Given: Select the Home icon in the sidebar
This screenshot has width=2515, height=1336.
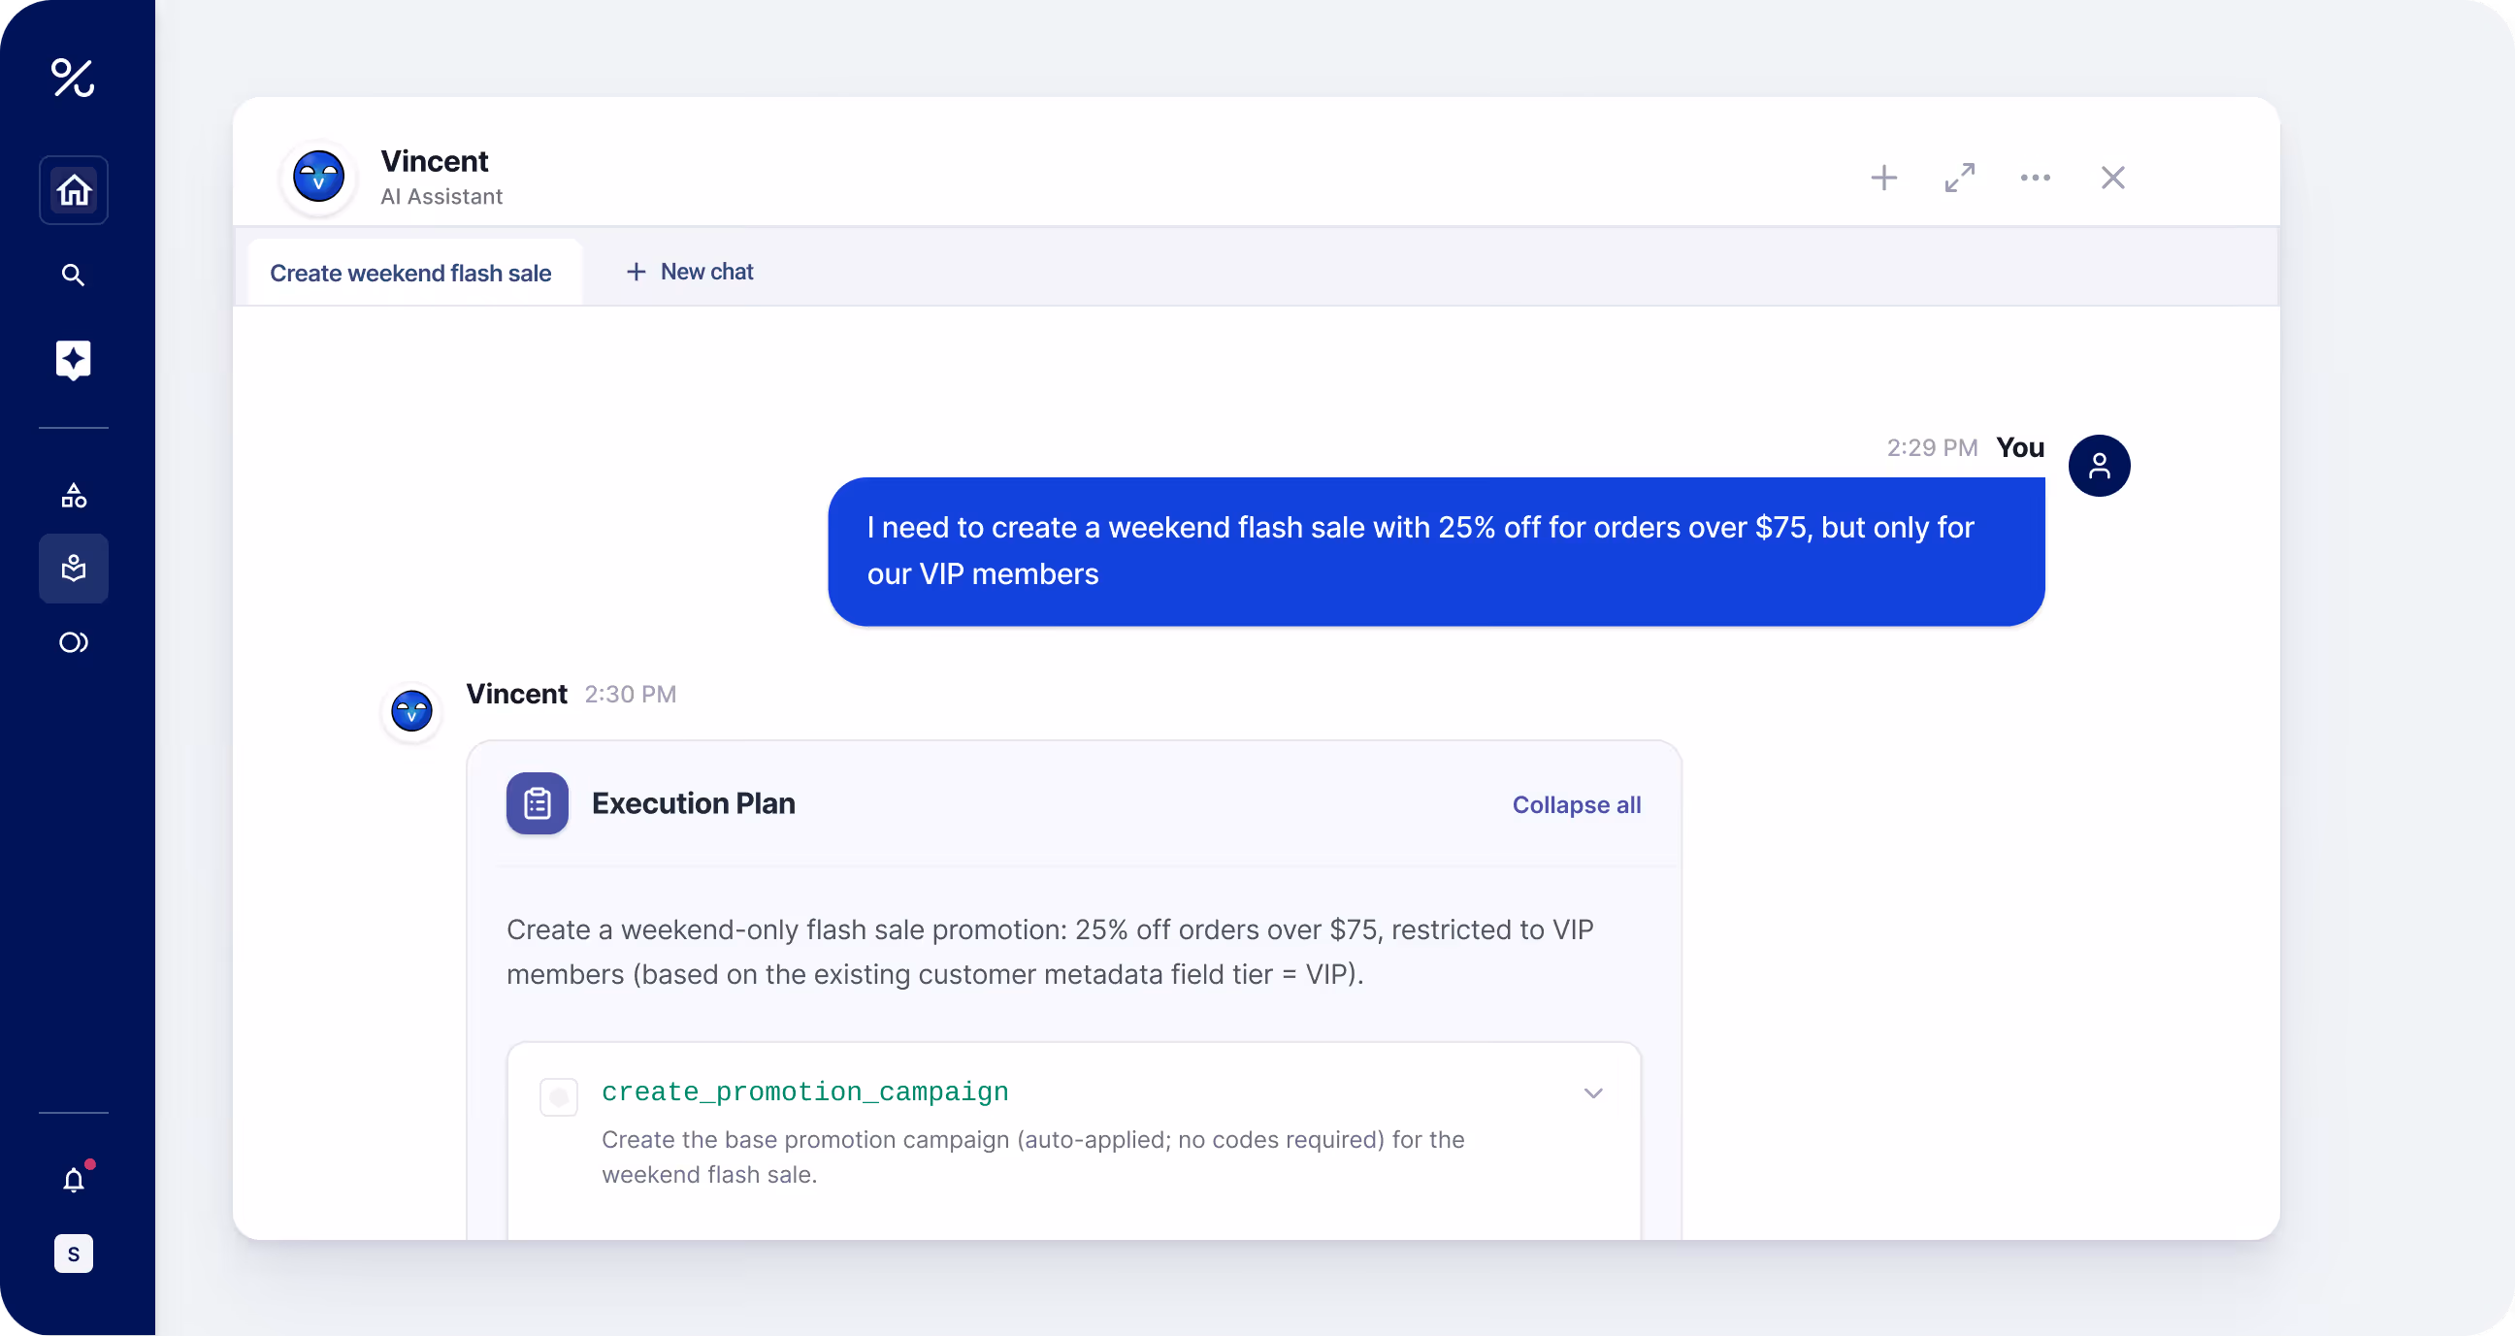Looking at the screenshot, I should tap(73, 188).
